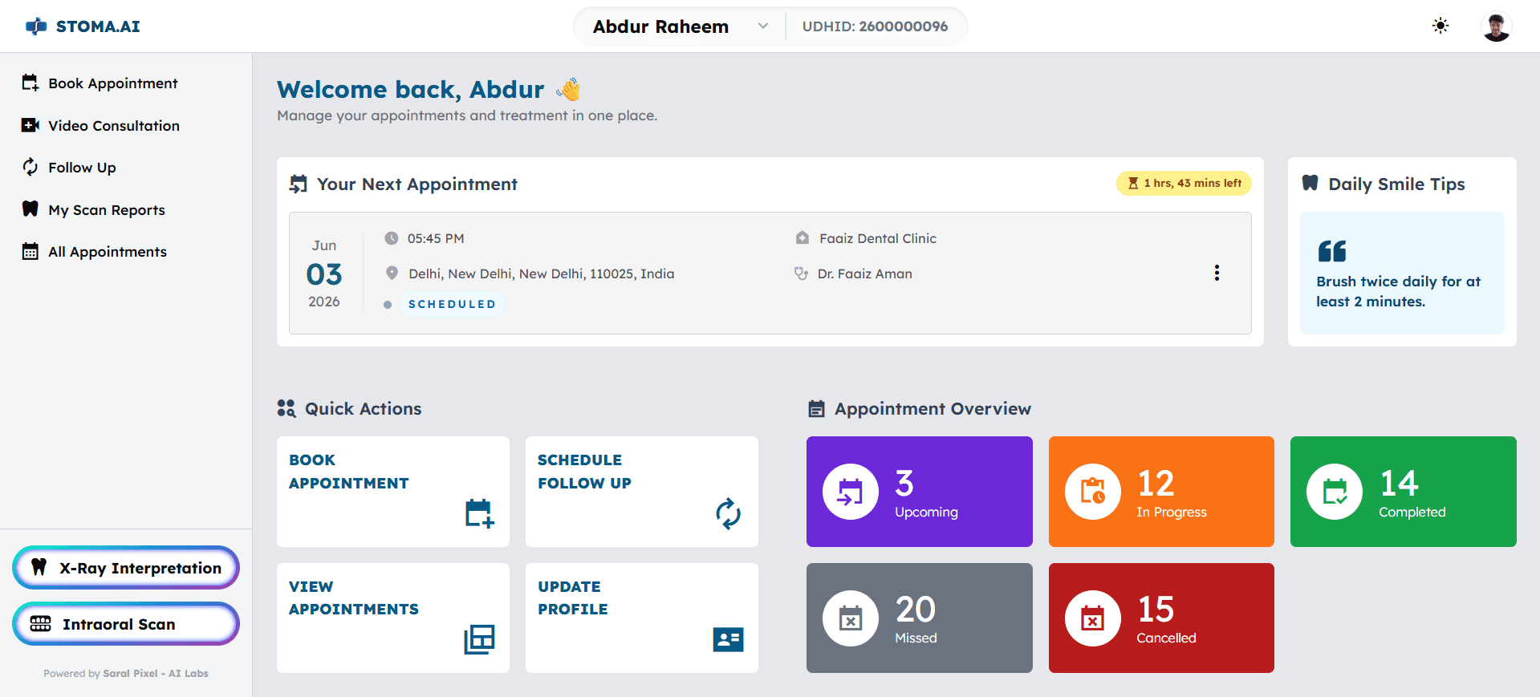Click the grid icon on Intraoral Scan
The image size is (1540, 697).
click(40, 623)
